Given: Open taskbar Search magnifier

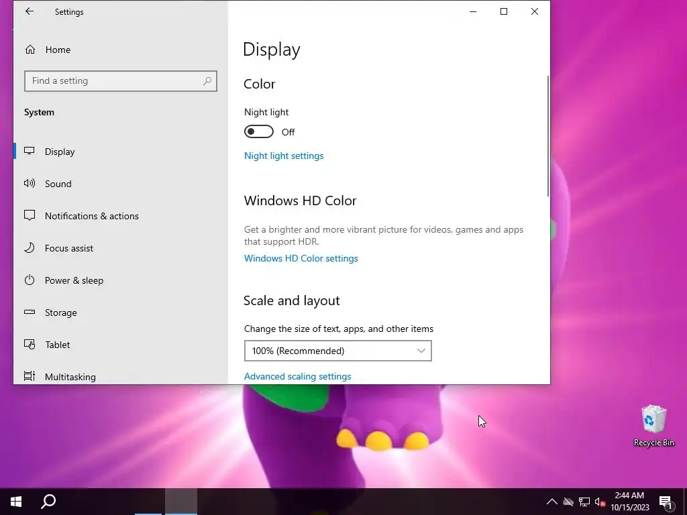Looking at the screenshot, I should point(48,502).
